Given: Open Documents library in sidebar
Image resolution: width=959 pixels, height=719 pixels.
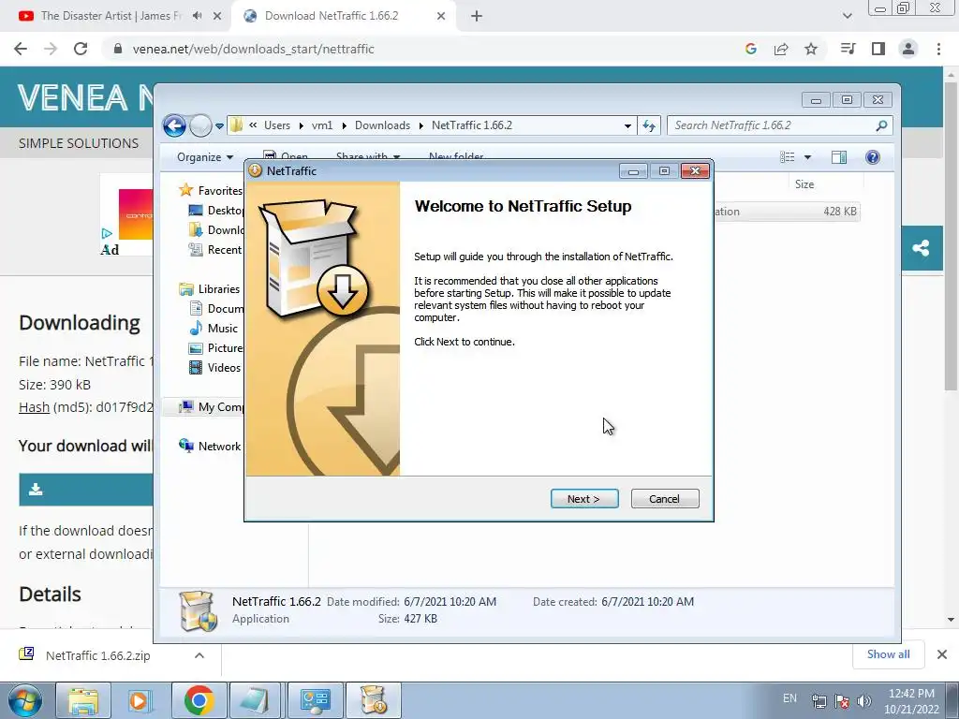Looking at the screenshot, I should click(x=216, y=309).
